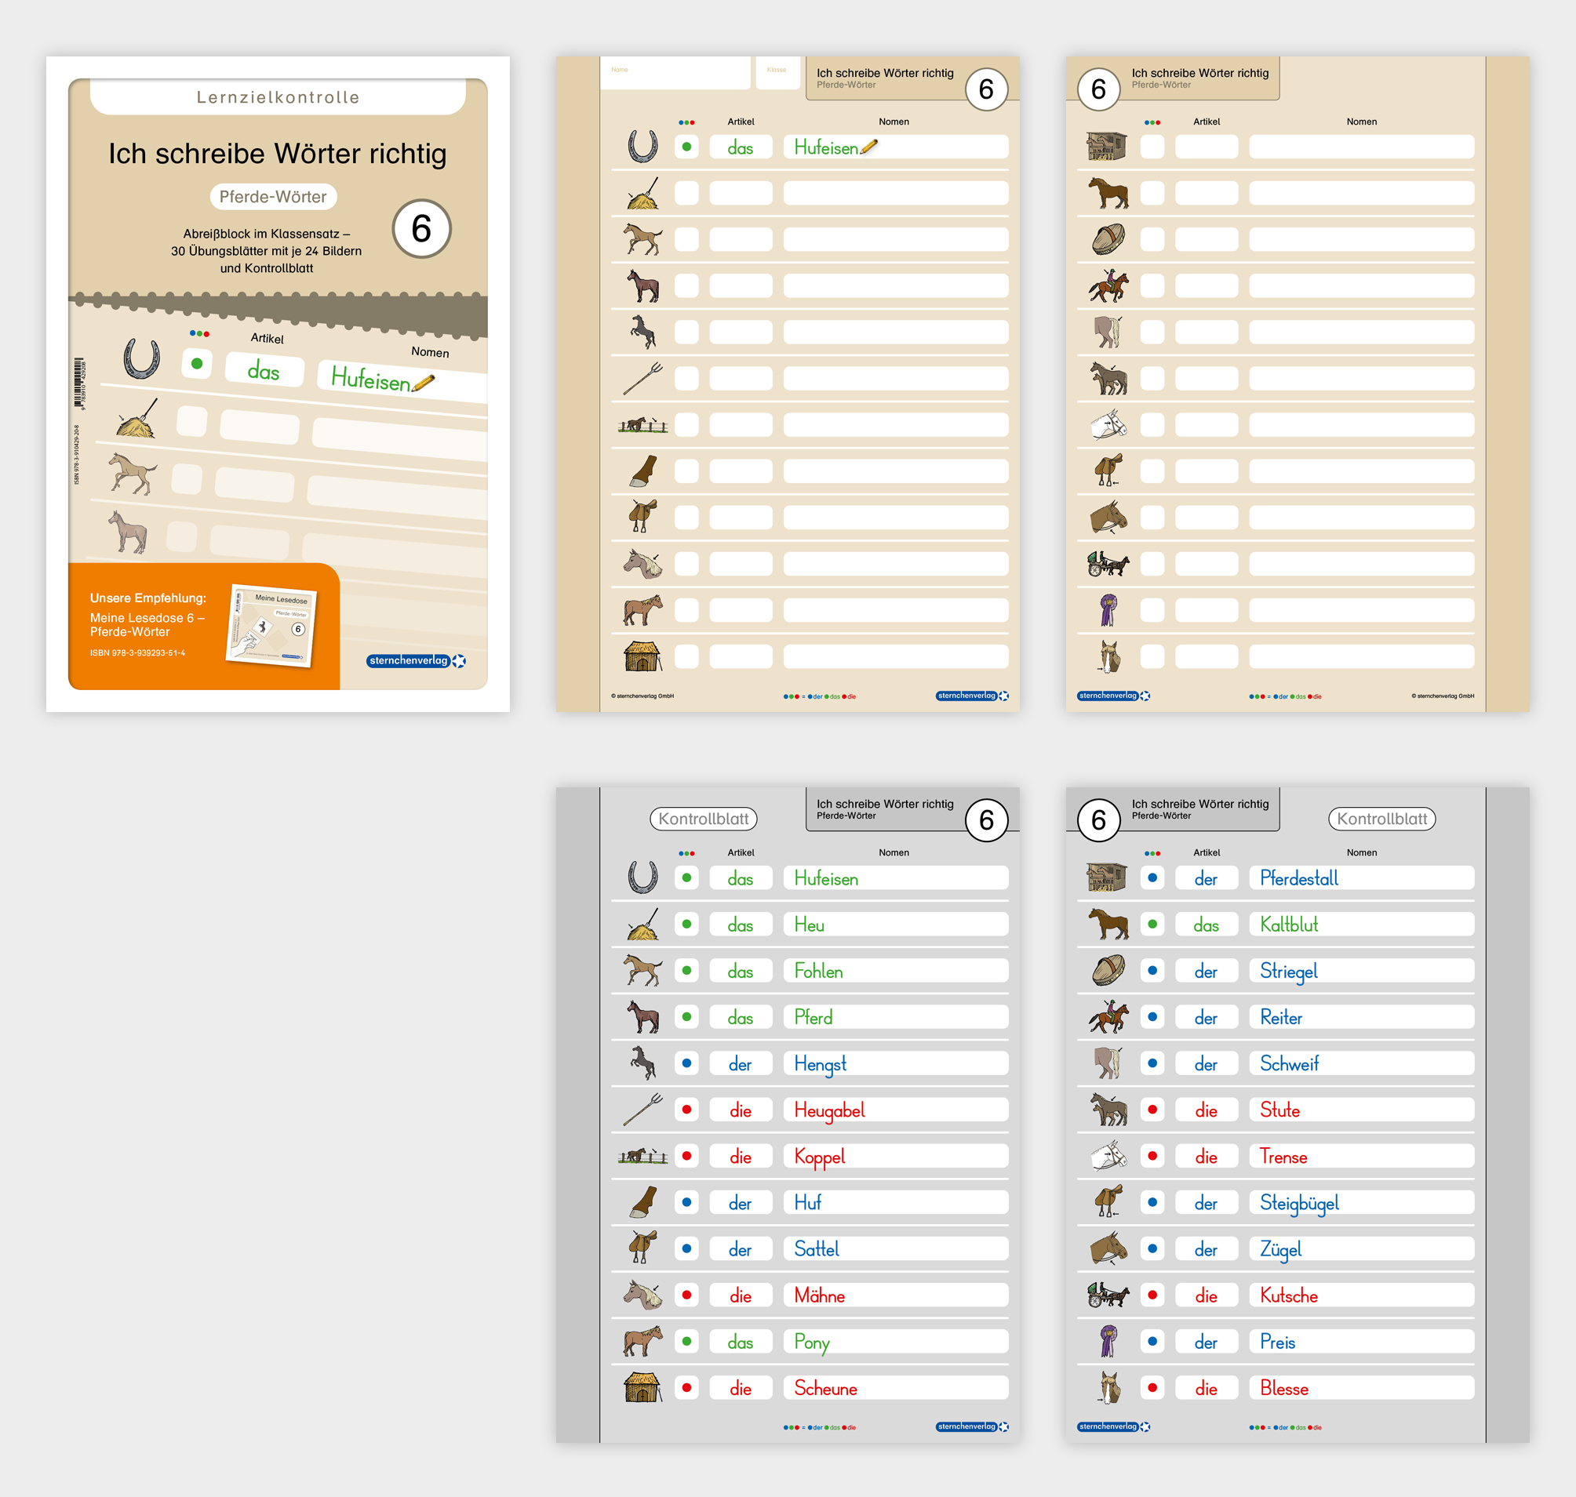Click the horse stable icon beside Pferdestall
Image resolution: width=1576 pixels, height=1497 pixels.
[1108, 877]
